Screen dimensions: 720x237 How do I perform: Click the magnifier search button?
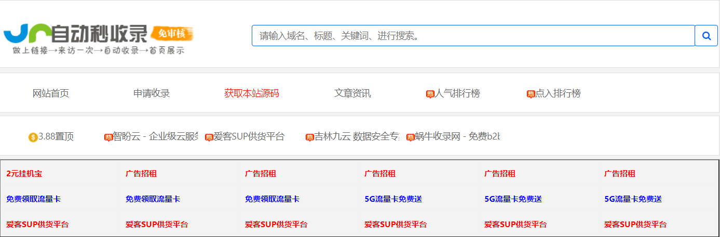(706, 36)
